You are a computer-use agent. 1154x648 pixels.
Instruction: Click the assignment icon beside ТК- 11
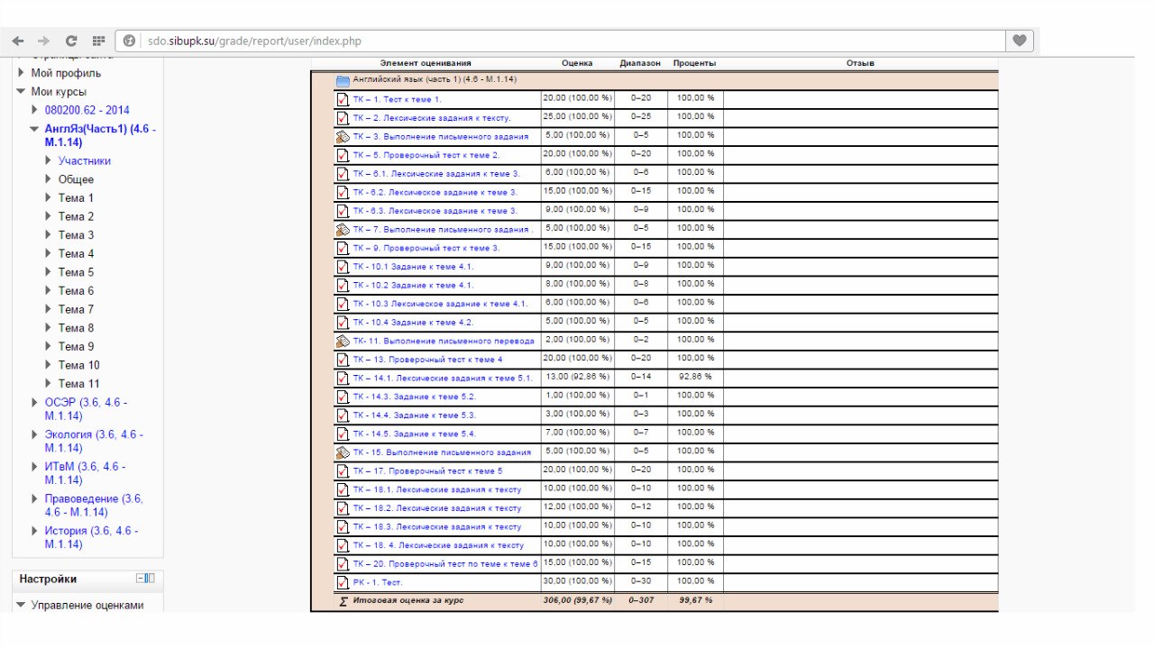point(343,342)
